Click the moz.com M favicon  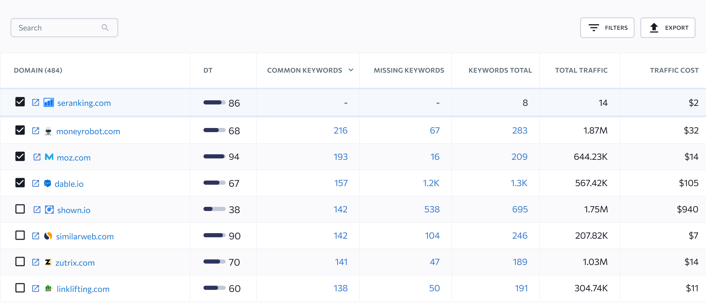[49, 157]
